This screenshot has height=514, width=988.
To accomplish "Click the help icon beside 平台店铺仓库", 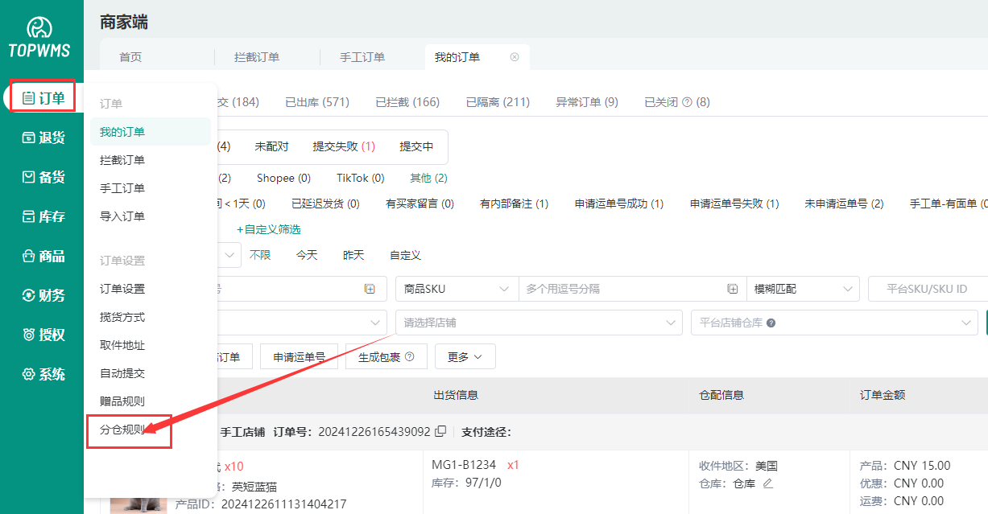I will (x=771, y=323).
